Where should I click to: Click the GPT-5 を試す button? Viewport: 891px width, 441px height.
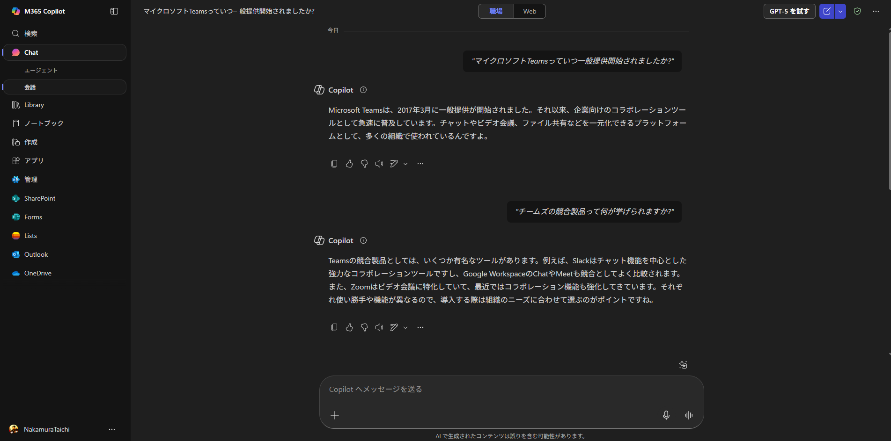click(x=789, y=11)
